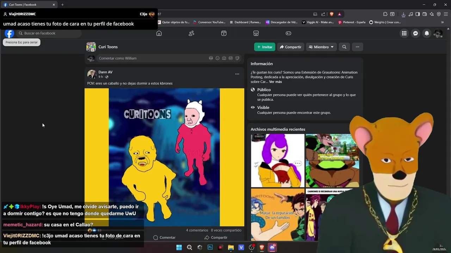Open the Reels/Video icon in Facebook navigation
Screen dimensions: 451x253
click(224, 33)
